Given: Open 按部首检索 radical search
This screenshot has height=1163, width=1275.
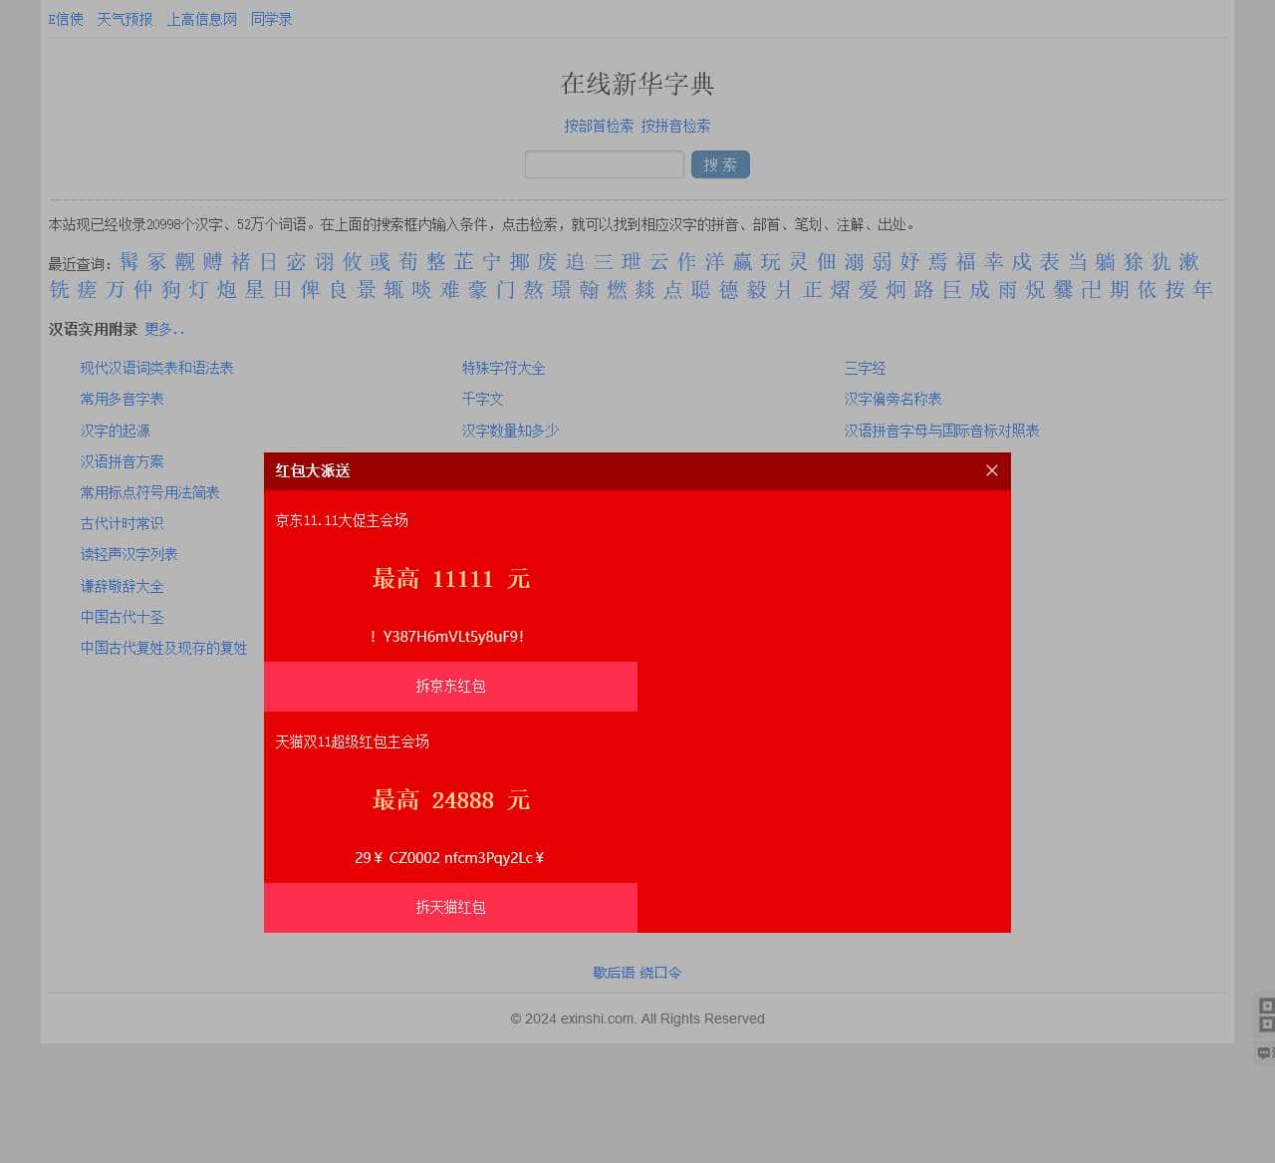Looking at the screenshot, I should coord(598,126).
